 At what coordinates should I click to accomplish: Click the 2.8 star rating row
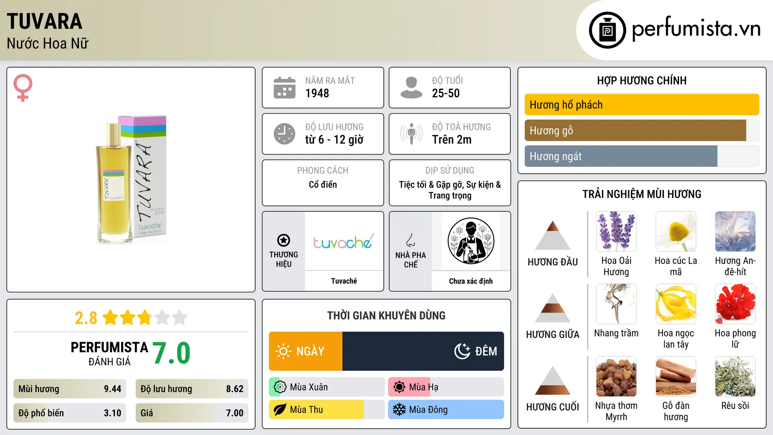click(131, 318)
